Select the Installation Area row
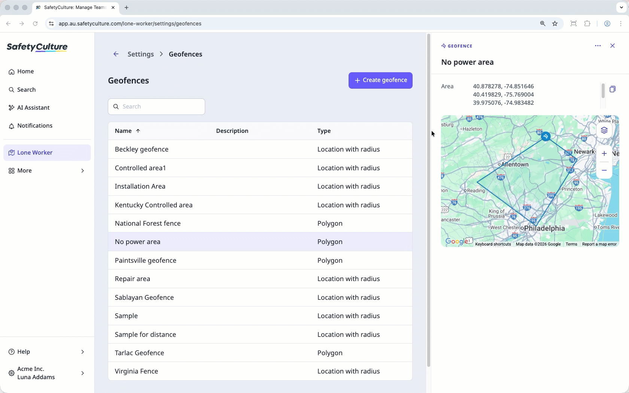Image resolution: width=629 pixels, height=393 pixels. pyautogui.click(x=260, y=186)
